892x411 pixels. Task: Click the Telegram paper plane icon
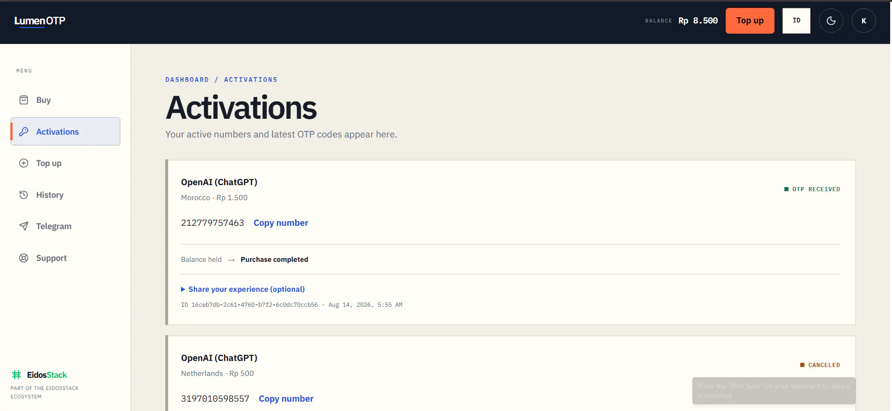coord(23,226)
